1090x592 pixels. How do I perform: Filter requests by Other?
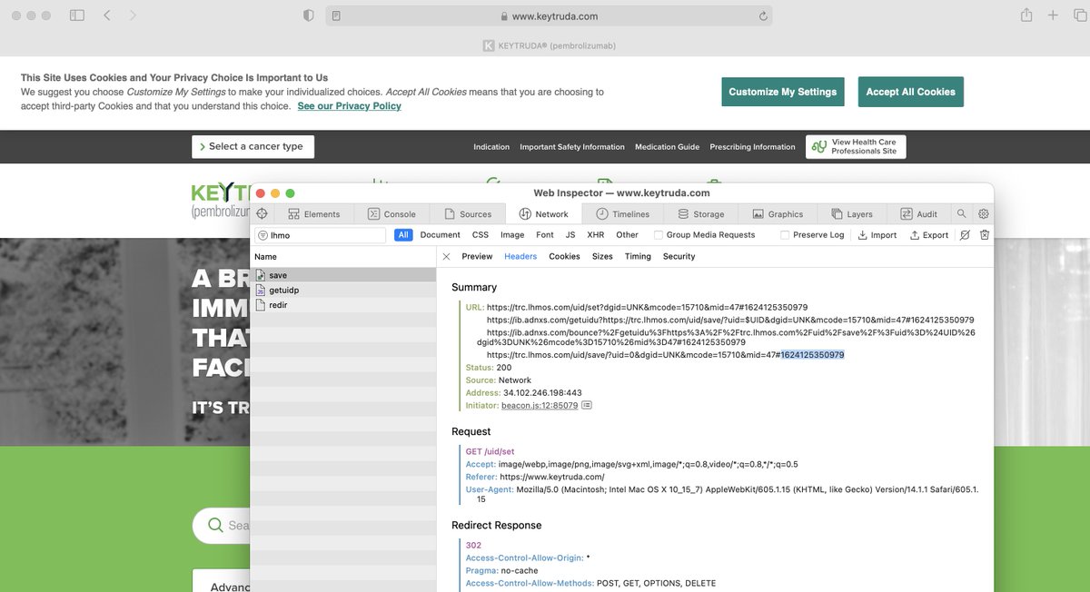628,235
